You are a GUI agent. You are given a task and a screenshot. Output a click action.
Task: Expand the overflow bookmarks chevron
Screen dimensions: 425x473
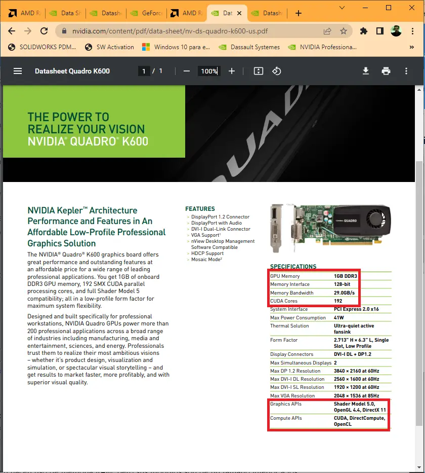click(411, 47)
